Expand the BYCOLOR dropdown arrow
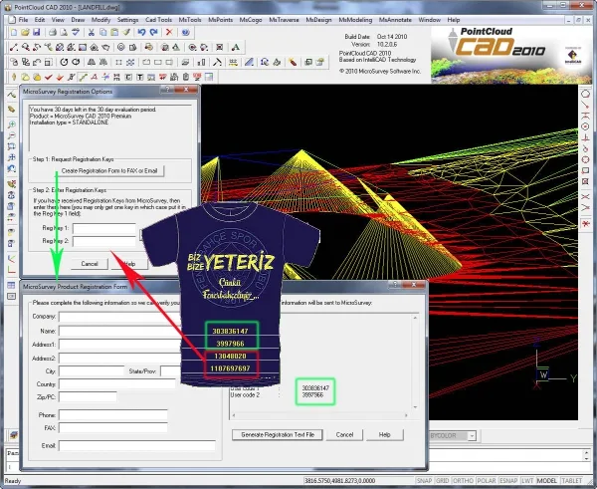This screenshot has height=489, width=597. point(472,435)
